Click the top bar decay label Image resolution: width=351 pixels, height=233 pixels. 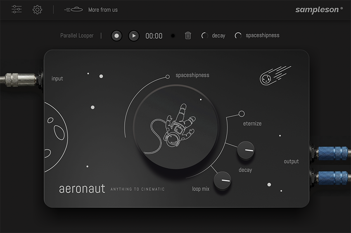click(x=218, y=35)
